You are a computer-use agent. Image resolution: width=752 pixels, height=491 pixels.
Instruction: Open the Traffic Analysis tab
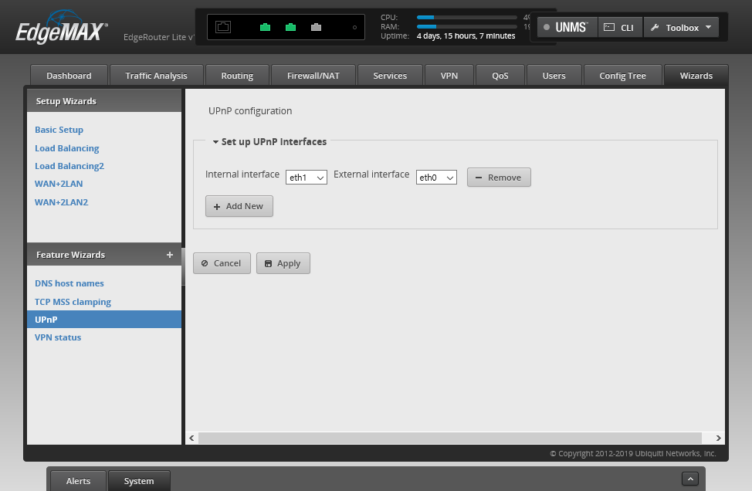click(x=157, y=76)
